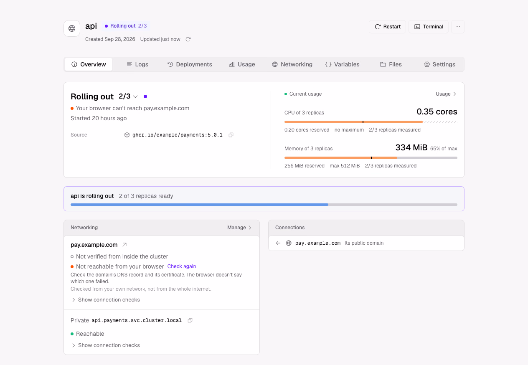
Task: Click the 334 MiB memory value
Action: (411, 147)
